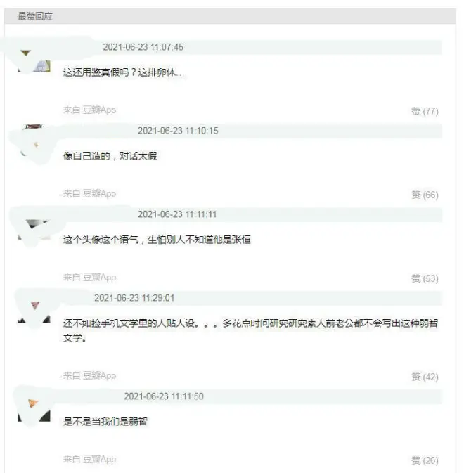
Task: Click 来自 豆瓣App under the second comment
Action: tap(89, 194)
